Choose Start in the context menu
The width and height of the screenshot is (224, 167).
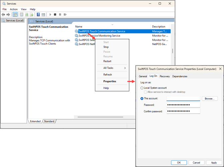112,42
